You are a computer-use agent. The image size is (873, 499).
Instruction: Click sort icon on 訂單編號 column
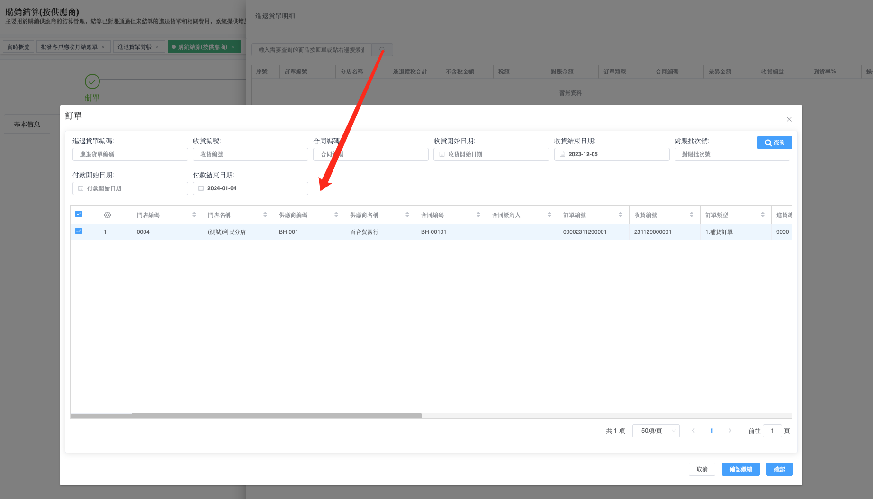tap(621, 215)
